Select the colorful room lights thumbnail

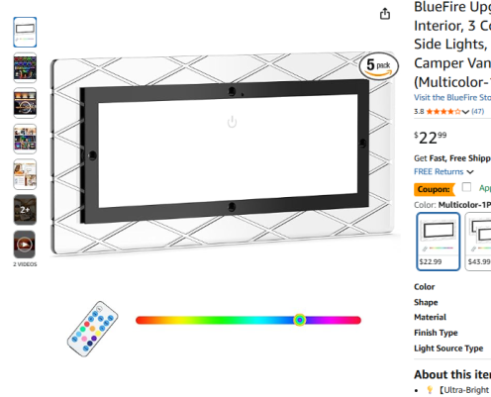[25, 68]
